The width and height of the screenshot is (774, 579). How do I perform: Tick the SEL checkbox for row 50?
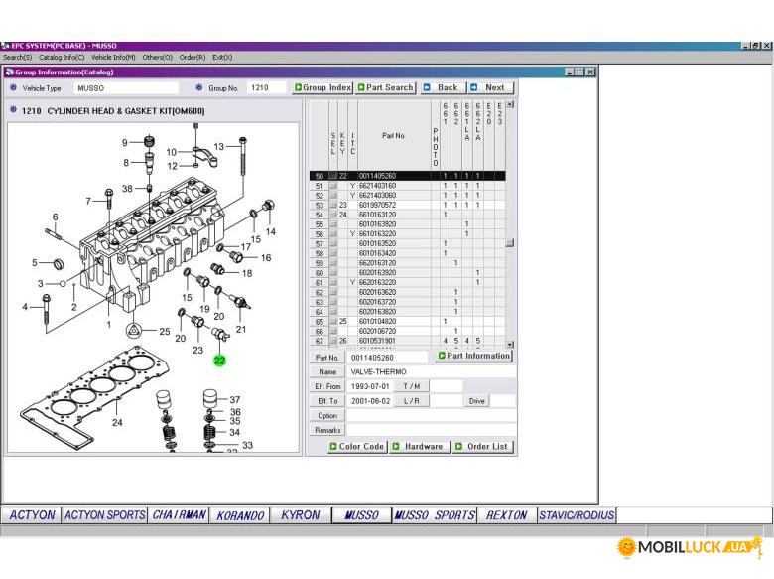(333, 176)
